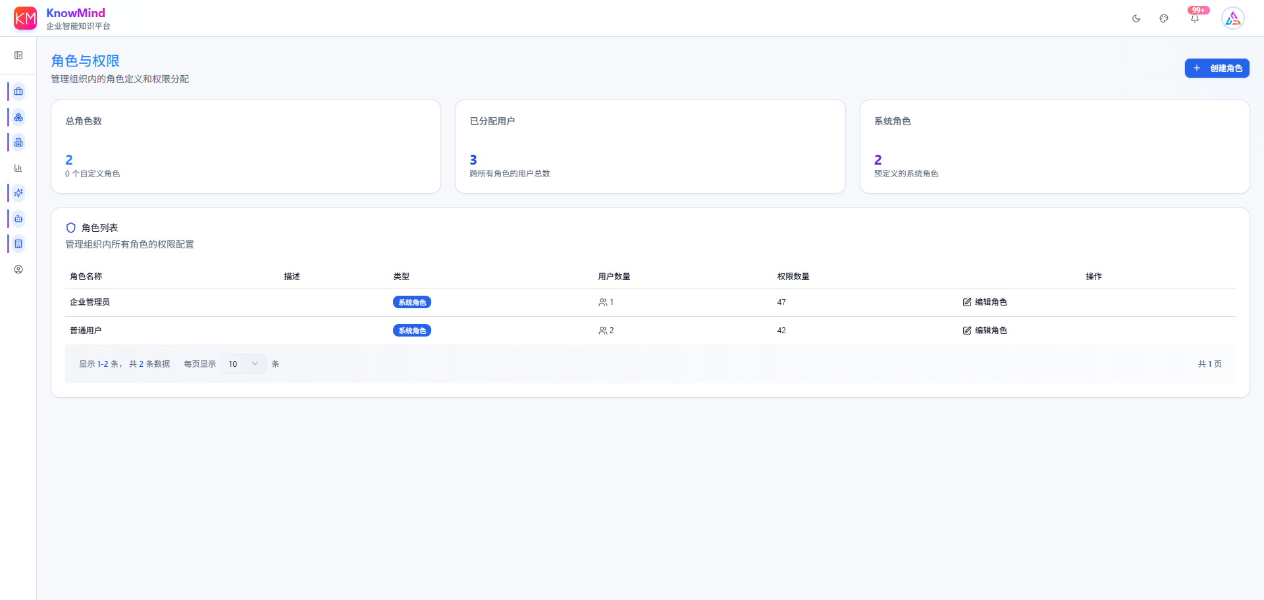Click 系统角色 badge in 普通用户 row

[x=412, y=331]
